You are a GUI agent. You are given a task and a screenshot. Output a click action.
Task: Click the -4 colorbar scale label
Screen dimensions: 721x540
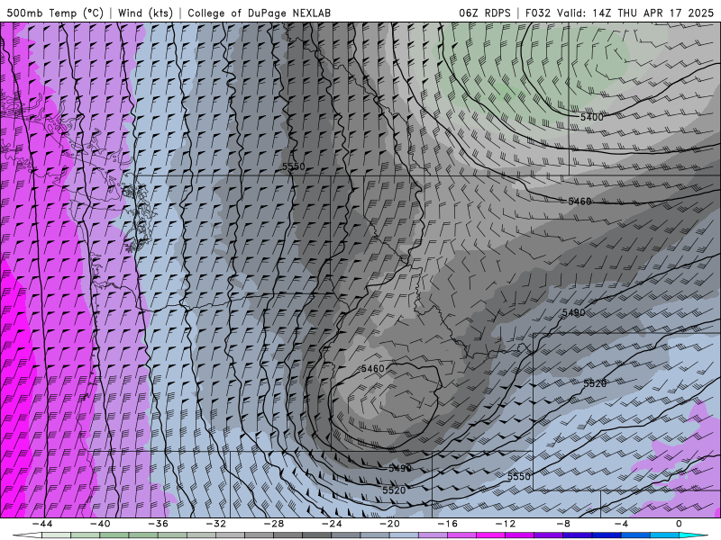[x=621, y=524]
